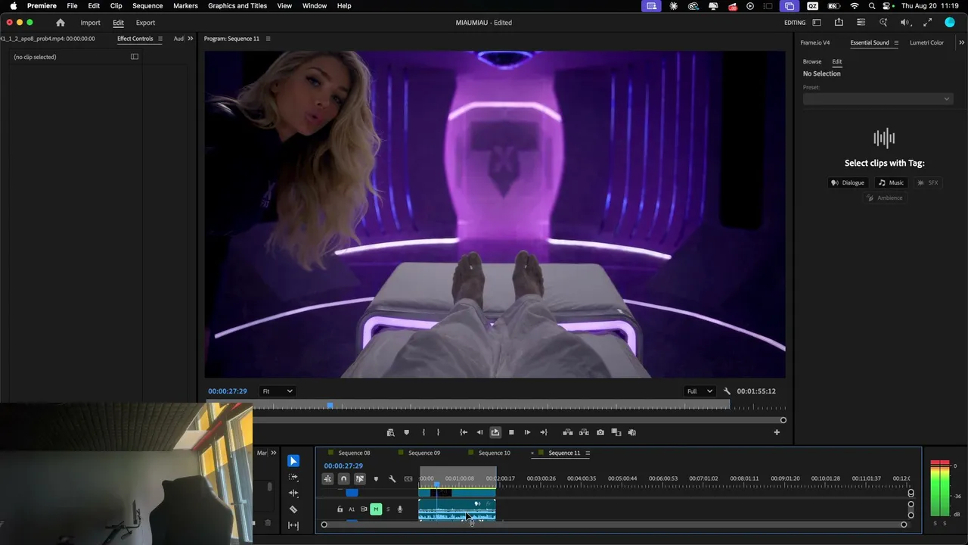Open the Graphics and Titles menu

point(237,6)
